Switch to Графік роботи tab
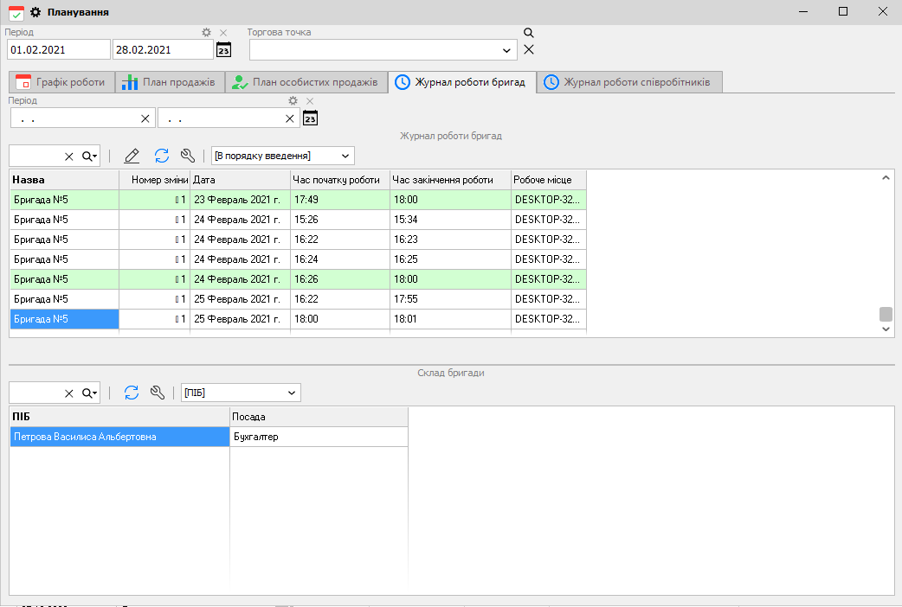Viewport: 902px width, 607px height. pyautogui.click(x=61, y=82)
